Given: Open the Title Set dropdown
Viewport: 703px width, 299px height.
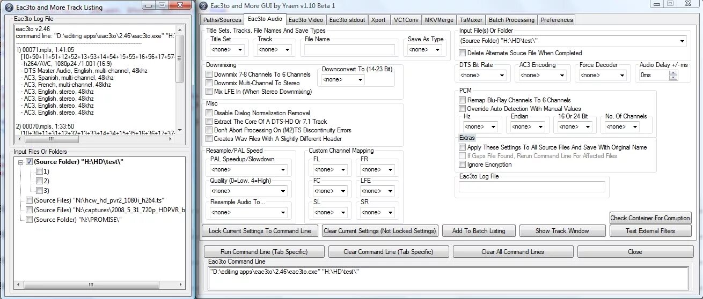Looking at the screenshot, I should [x=226, y=49].
